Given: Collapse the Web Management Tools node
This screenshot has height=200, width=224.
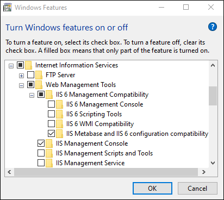Looking at the screenshot, I should 21,85.
